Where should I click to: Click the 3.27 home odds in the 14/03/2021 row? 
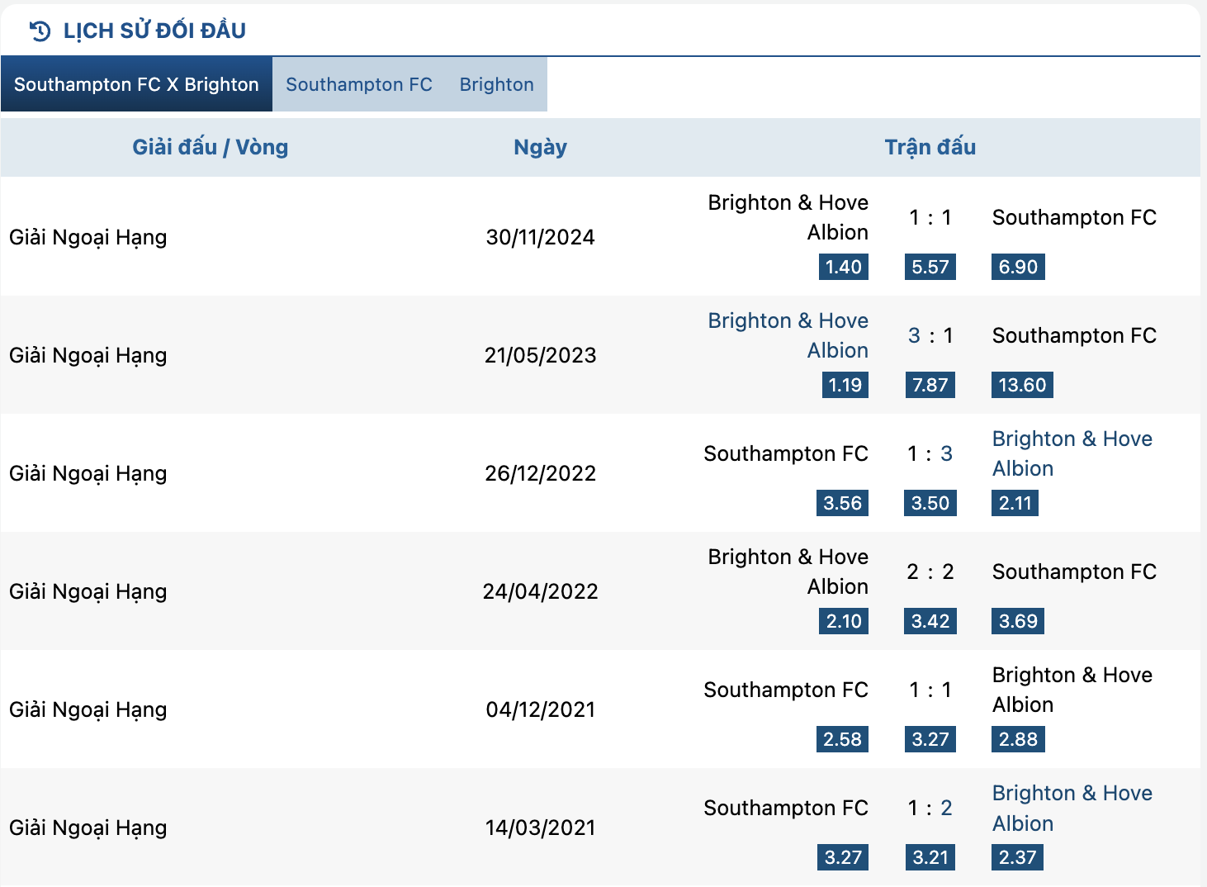tap(843, 857)
